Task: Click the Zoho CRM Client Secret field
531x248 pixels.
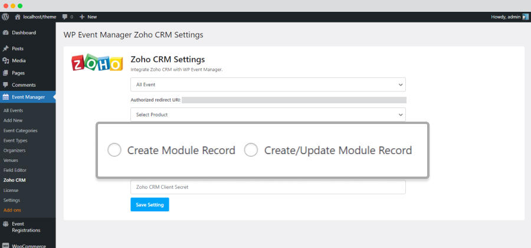Action: click(268, 187)
